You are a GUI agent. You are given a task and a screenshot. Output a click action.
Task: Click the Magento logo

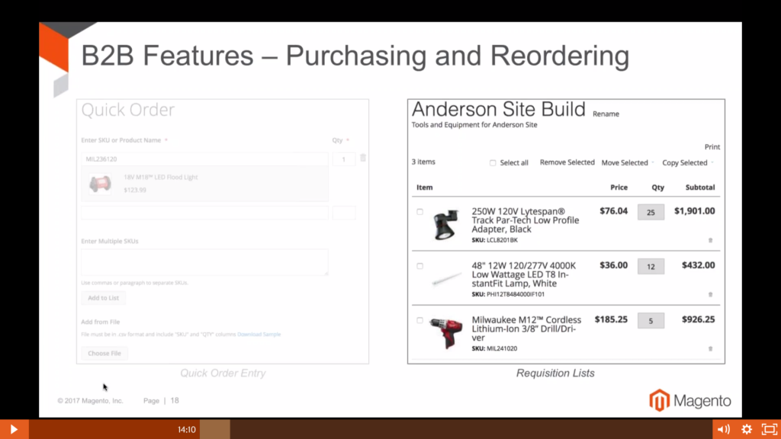coord(689,399)
